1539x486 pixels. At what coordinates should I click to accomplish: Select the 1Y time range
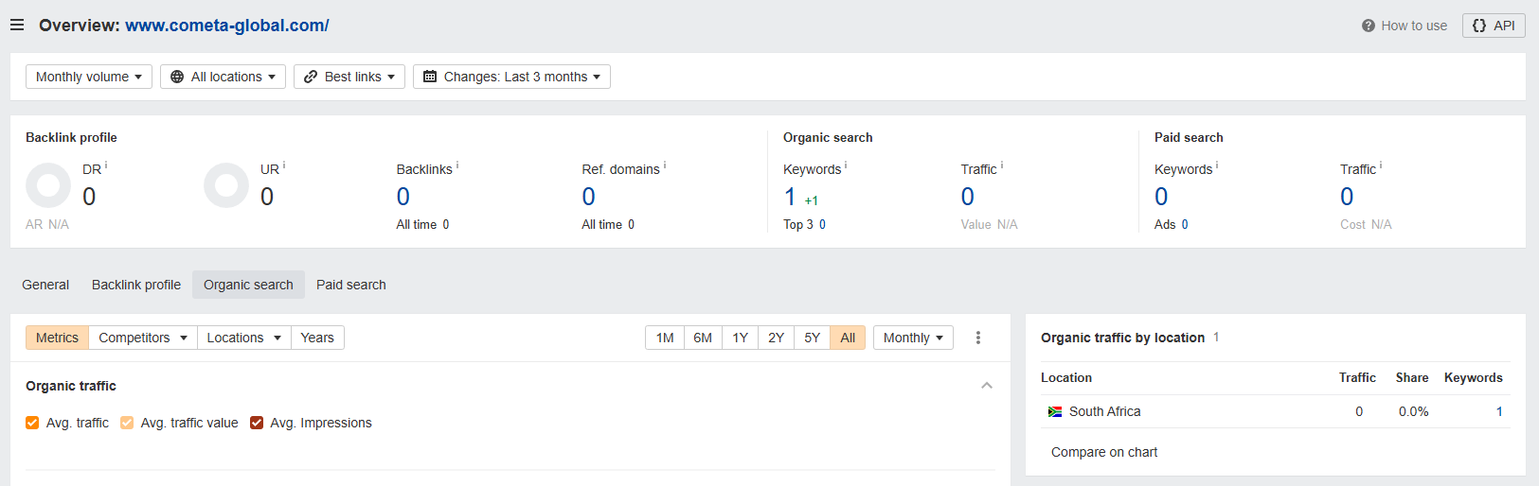coord(741,338)
